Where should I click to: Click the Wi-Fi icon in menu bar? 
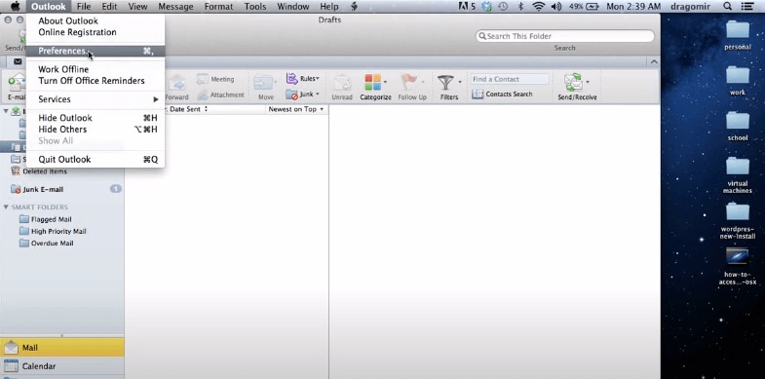[539, 7]
